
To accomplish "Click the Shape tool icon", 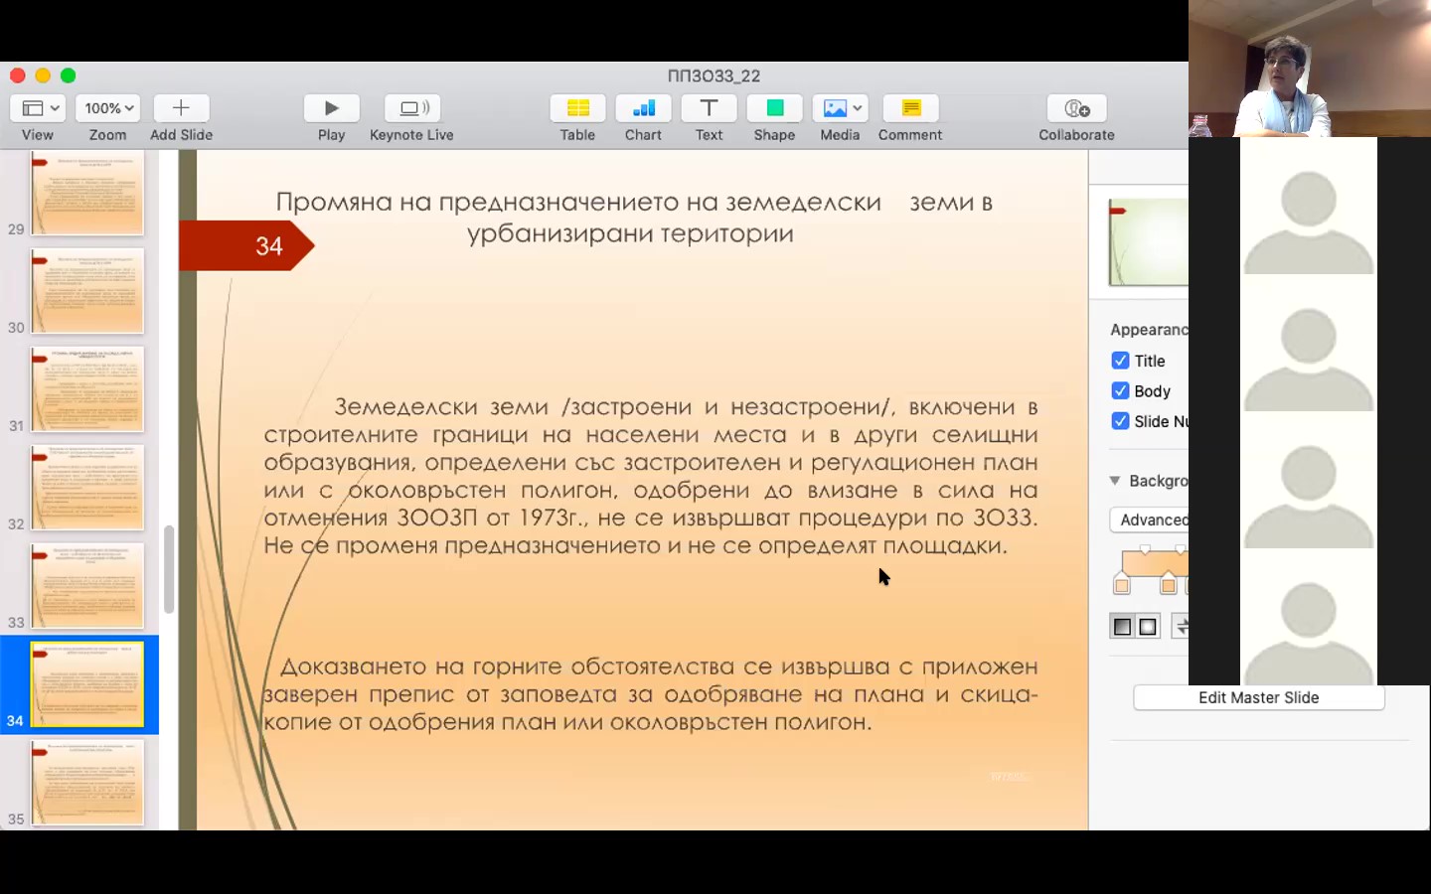I will (x=774, y=108).
